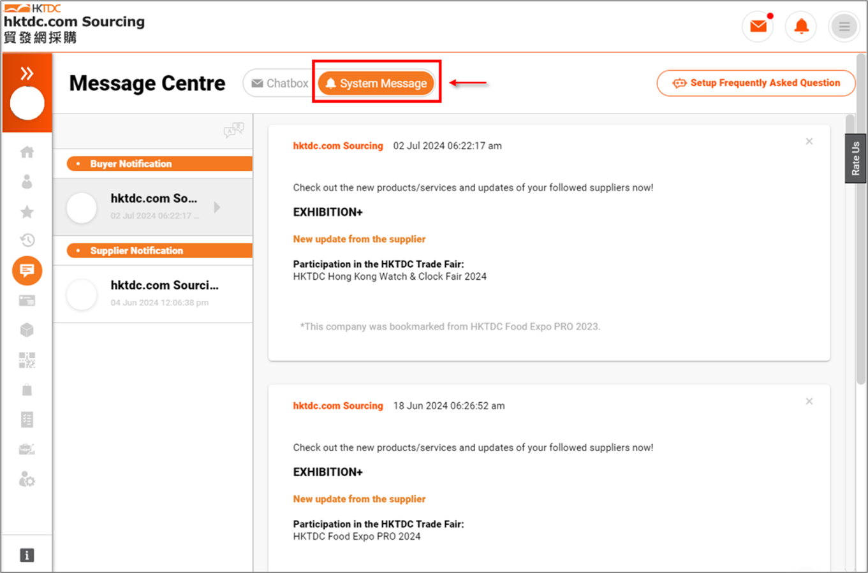
Task: Click the shopping bag icon in sidebar
Action: (x=27, y=390)
